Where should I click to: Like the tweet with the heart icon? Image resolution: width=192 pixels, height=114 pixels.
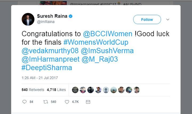(67, 102)
